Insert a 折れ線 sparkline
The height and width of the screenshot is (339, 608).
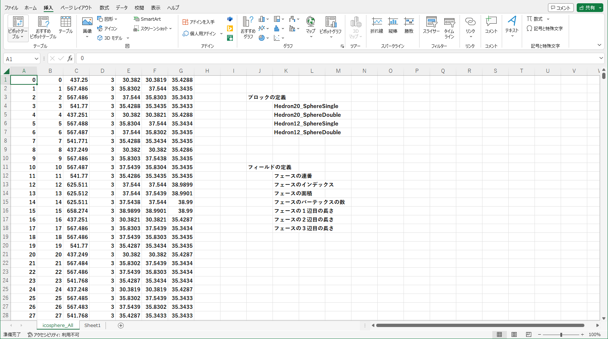point(377,25)
